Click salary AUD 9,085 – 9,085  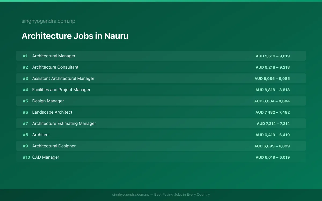click(272, 79)
